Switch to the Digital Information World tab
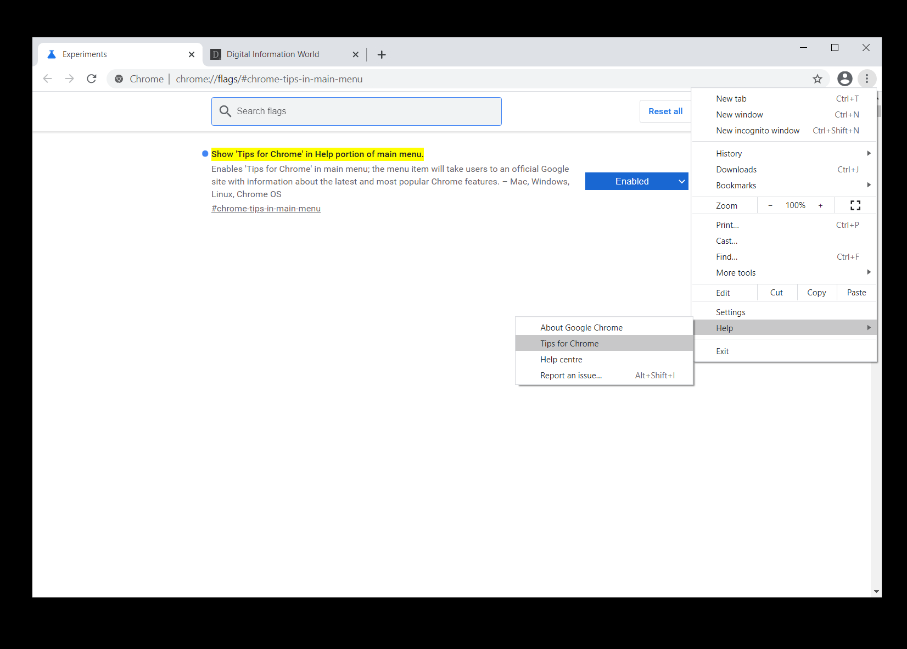 click(x=284, y=54)
